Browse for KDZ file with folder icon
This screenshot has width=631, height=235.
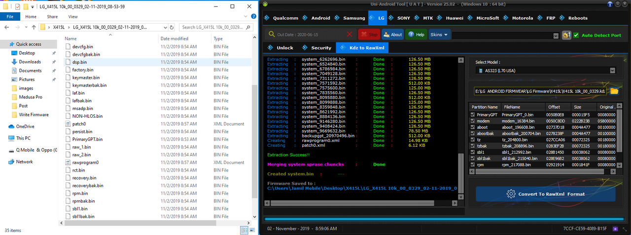614,91
